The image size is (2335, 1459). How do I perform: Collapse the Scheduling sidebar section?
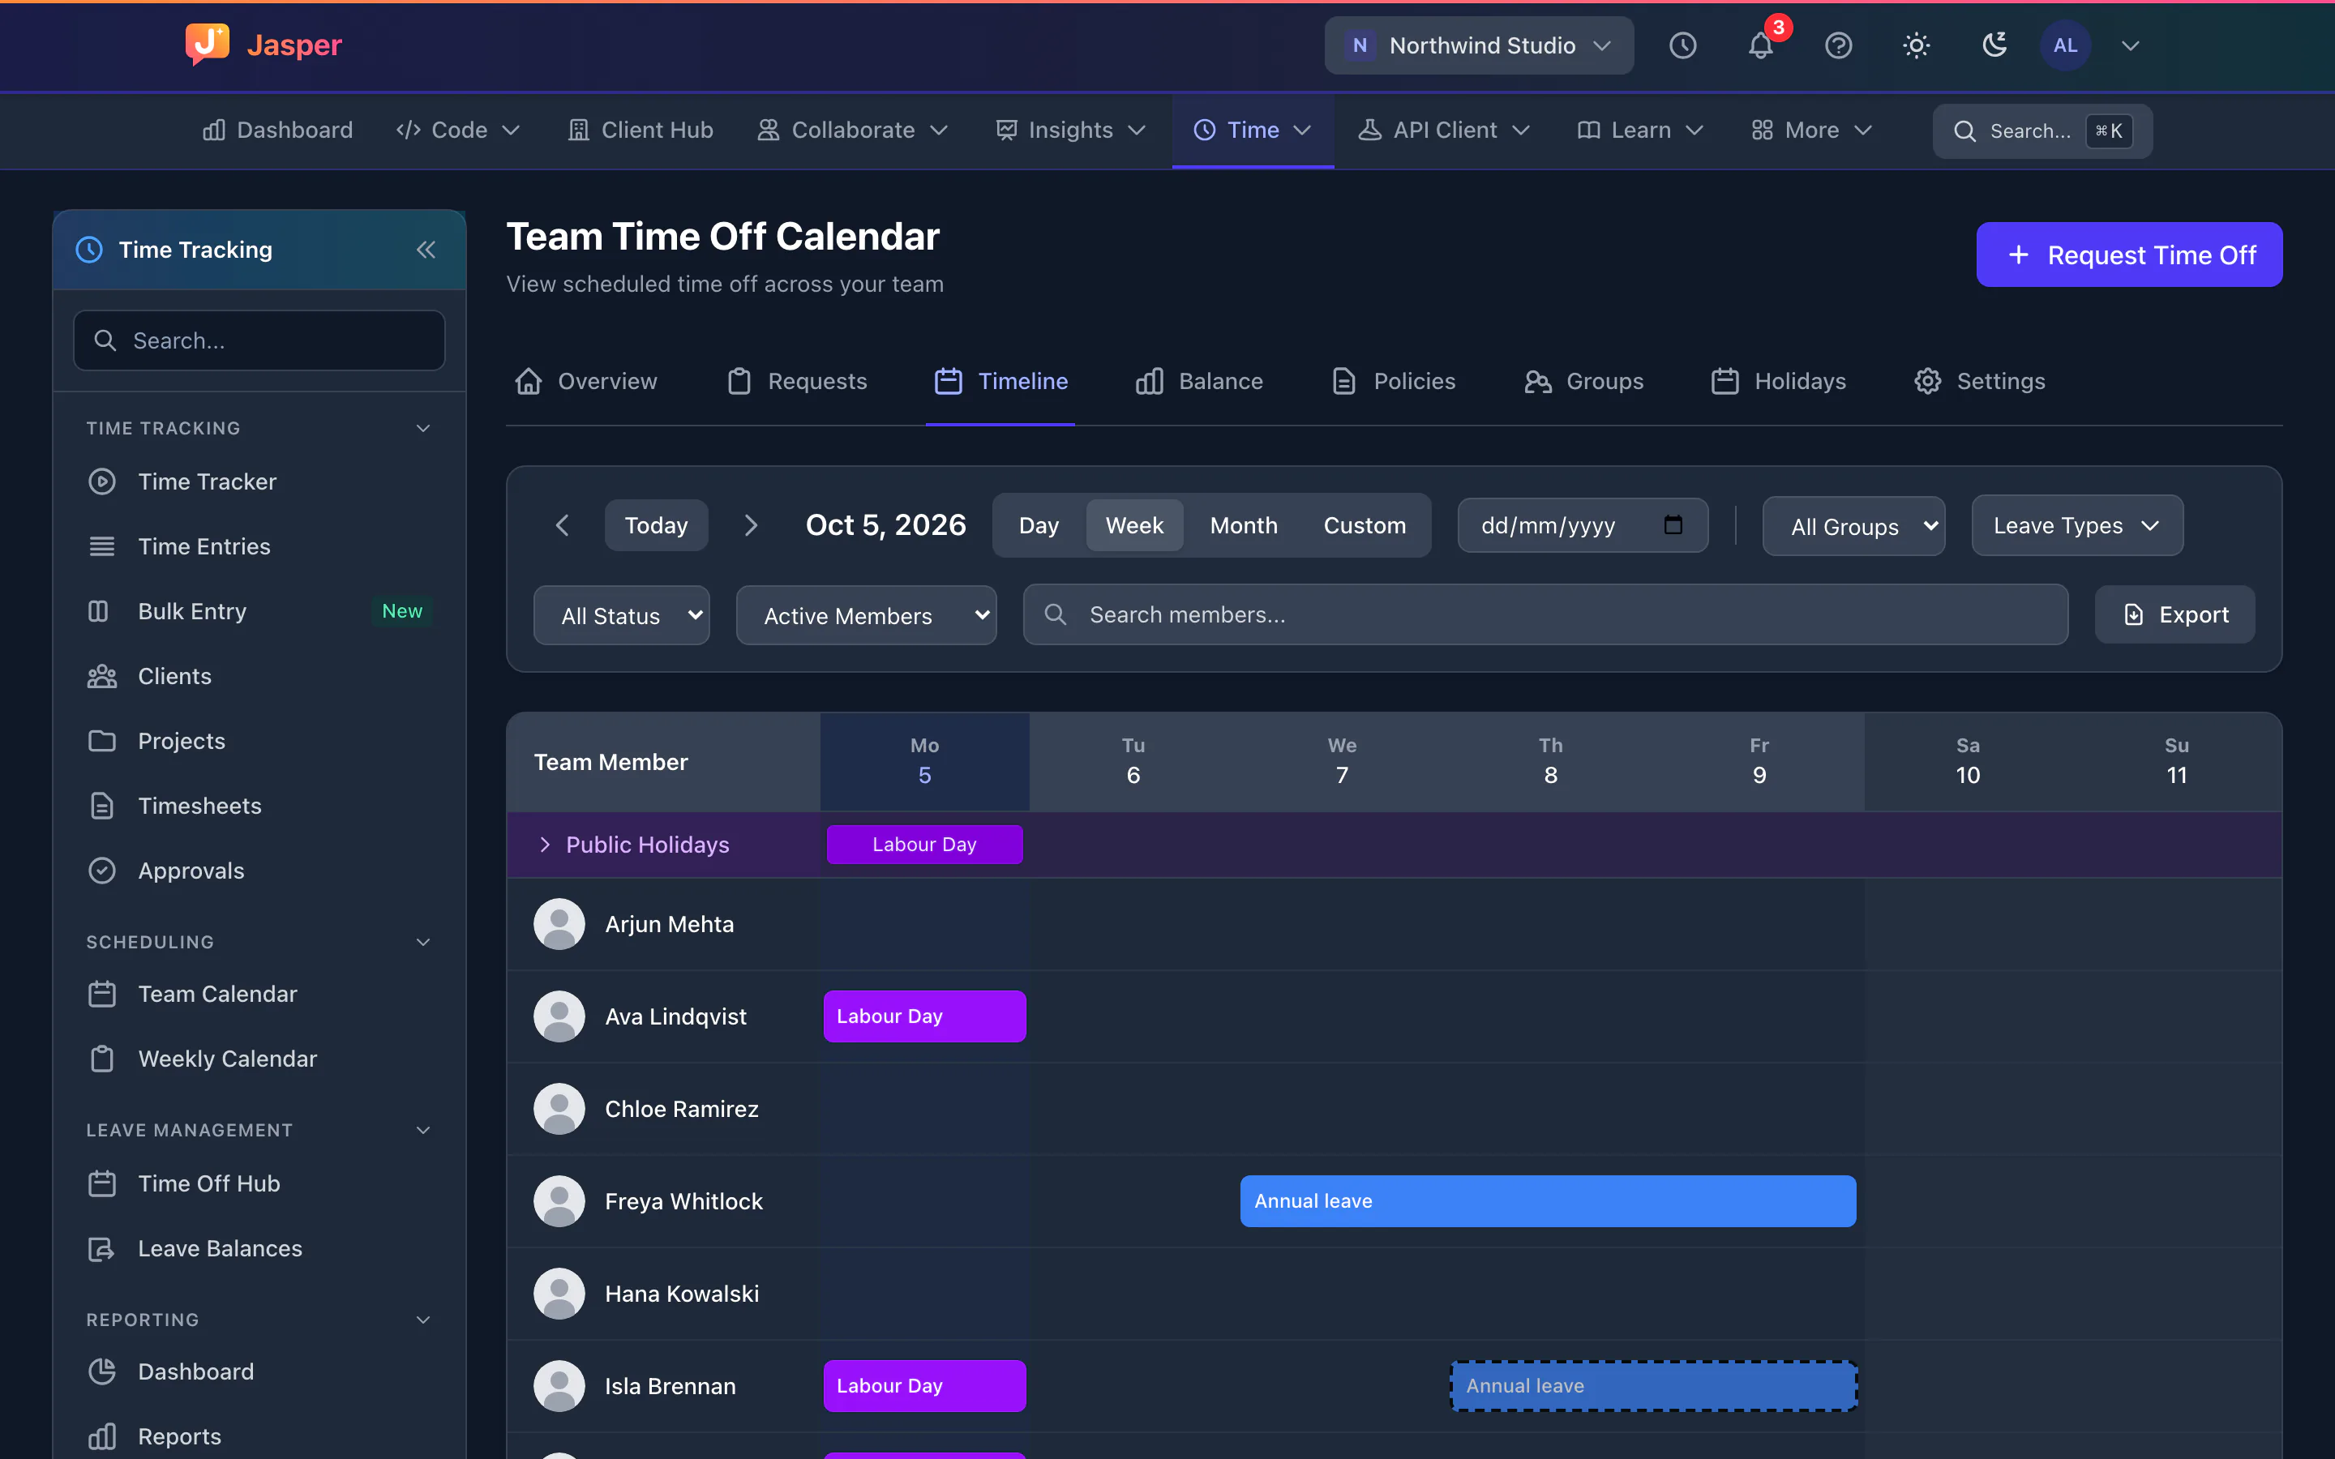tap(422, 942)
